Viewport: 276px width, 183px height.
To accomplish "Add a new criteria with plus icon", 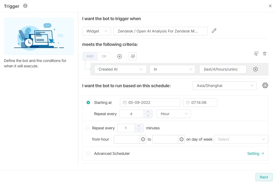I will point(120,56).
